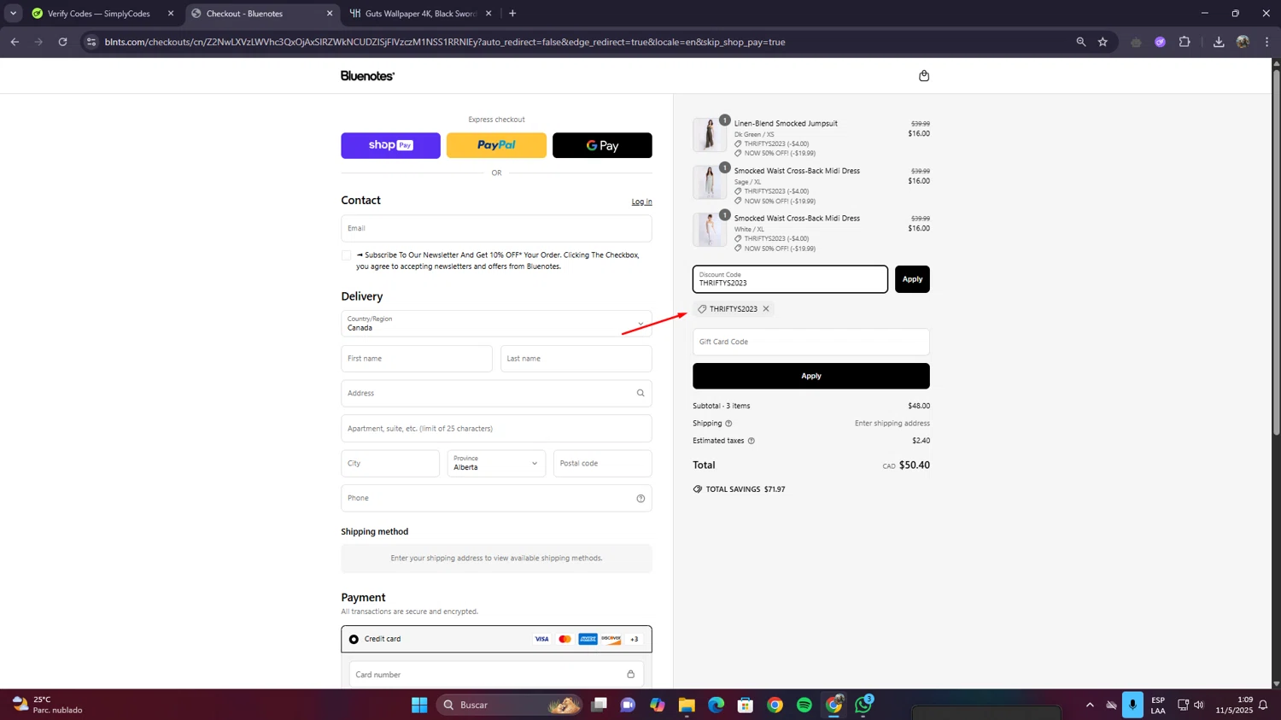Open Microsoft Edge from the taskbar

pos(716,705)
